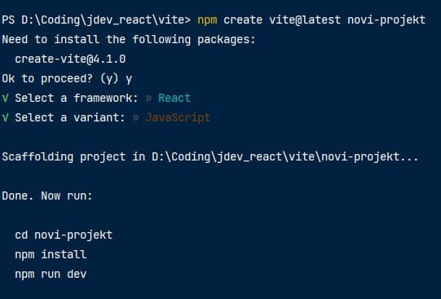Click the yellow npm command word
Image resolution: width=441 pixels, height=299 pixels.
click(207, 20)
